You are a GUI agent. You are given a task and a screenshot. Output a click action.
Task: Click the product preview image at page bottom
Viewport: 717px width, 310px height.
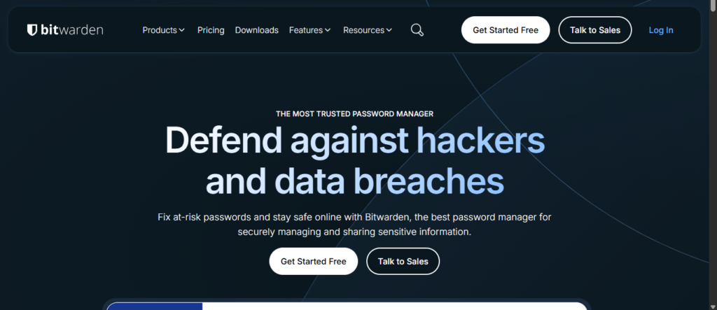pos(347,305)
